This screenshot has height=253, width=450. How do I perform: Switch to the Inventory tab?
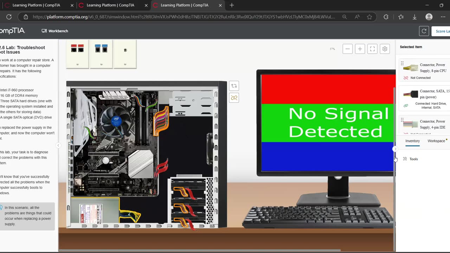412,141
